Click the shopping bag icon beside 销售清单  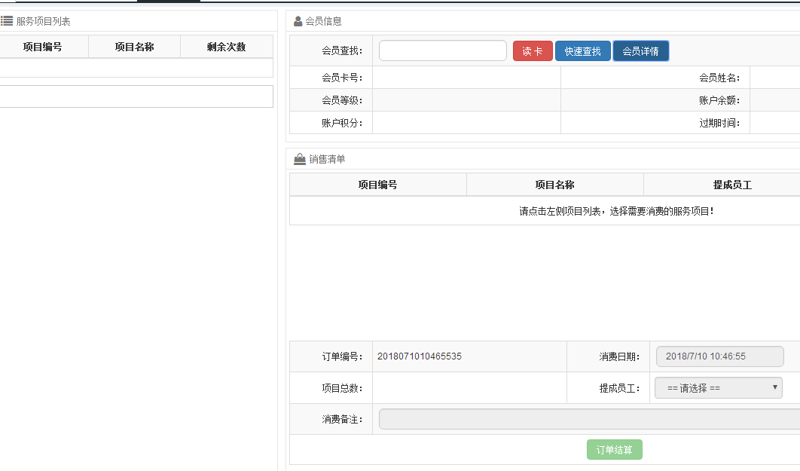[299, 159]
